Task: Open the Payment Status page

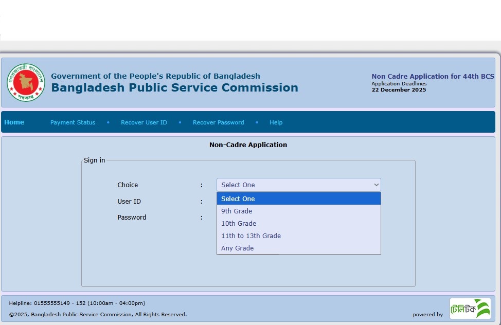Action: (x=73, y=122)
